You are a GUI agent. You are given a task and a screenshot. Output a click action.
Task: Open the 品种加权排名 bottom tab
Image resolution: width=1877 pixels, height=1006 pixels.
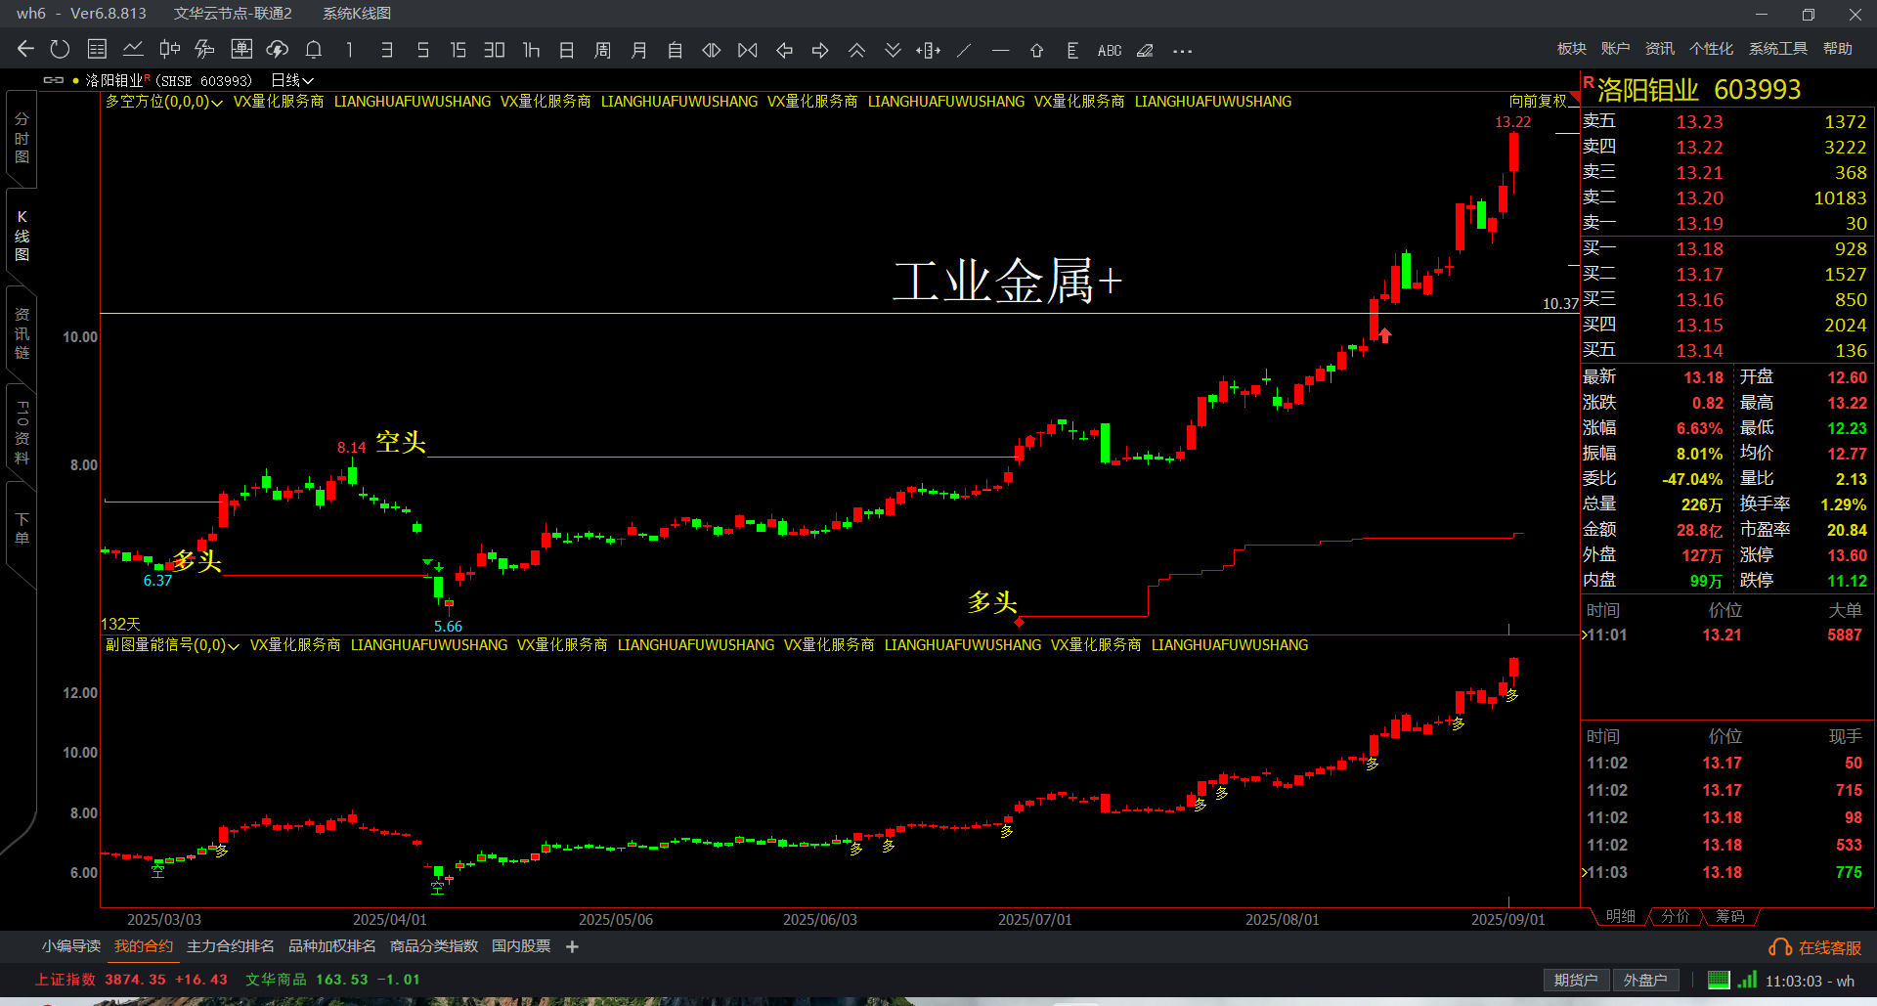332,946
